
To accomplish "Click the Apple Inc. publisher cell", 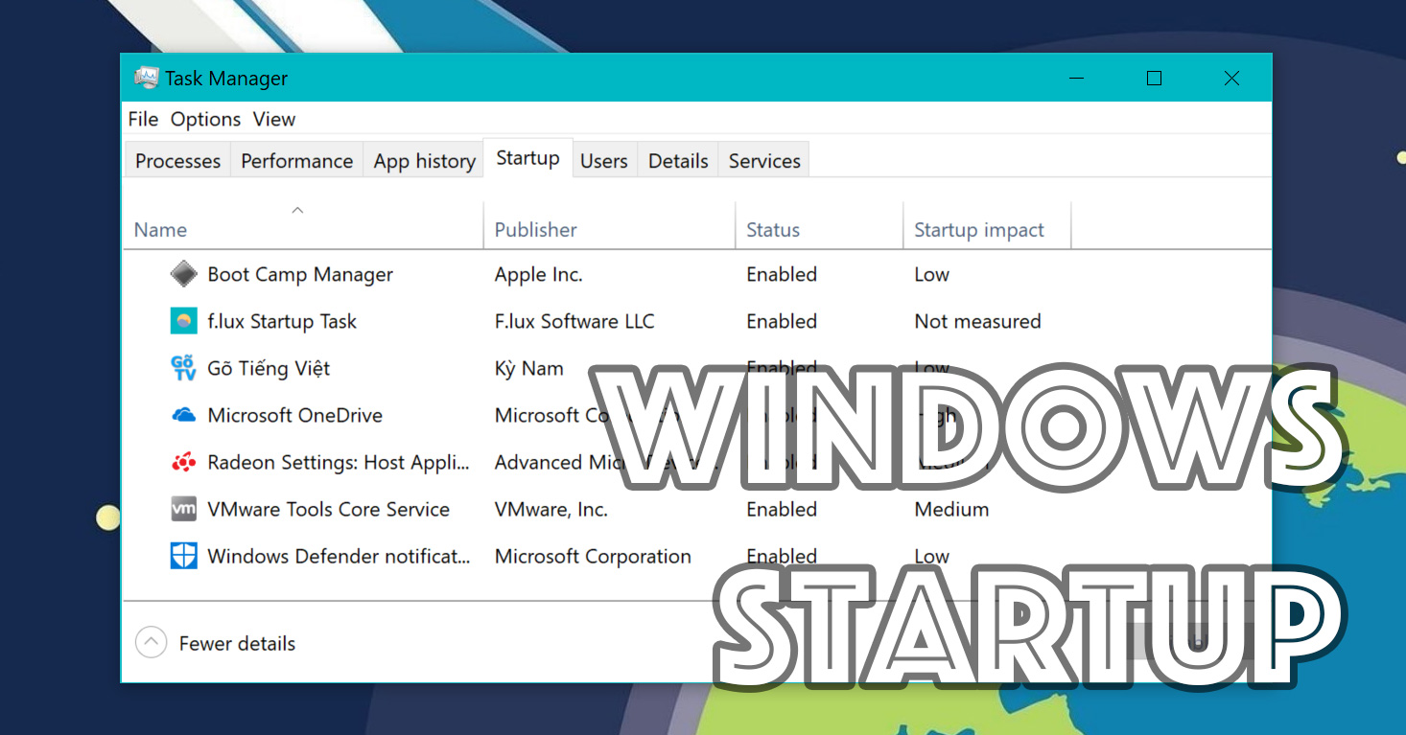I will click(538, 274).
